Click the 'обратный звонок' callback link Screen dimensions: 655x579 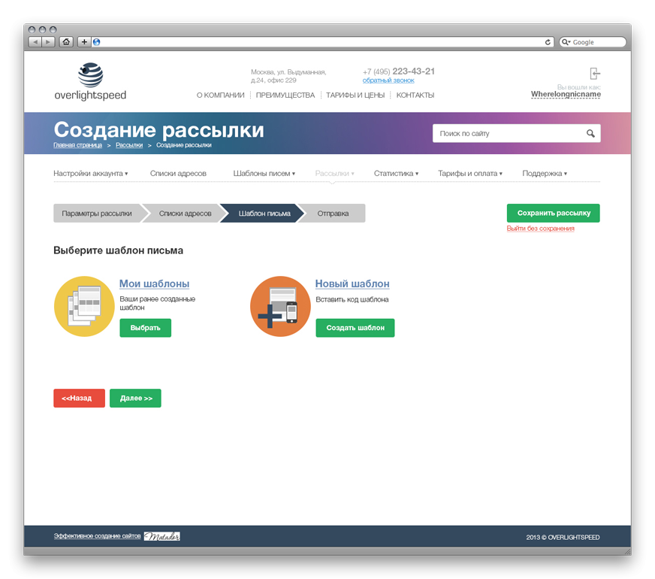[388, 80]
